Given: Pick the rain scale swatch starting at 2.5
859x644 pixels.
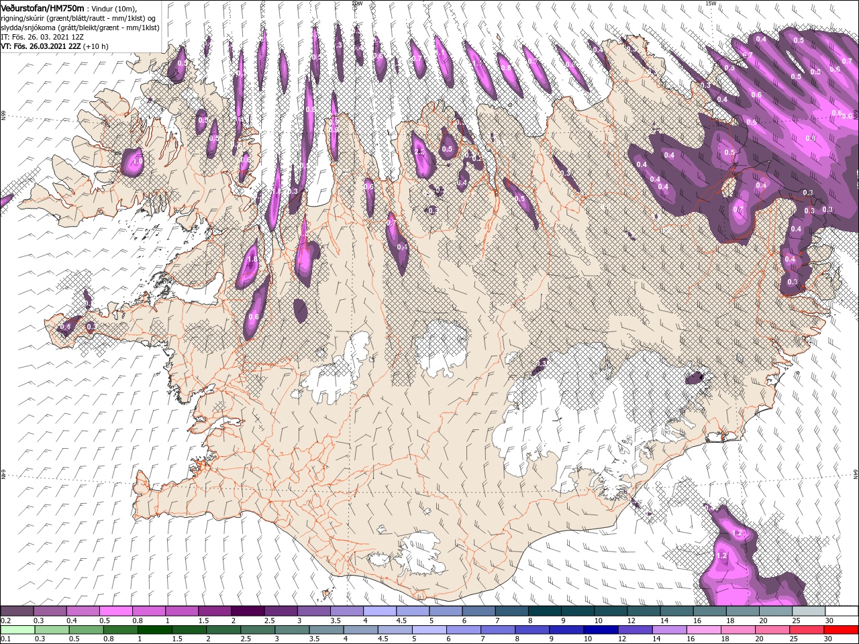Looking at the screenshot, I should 258,630.
